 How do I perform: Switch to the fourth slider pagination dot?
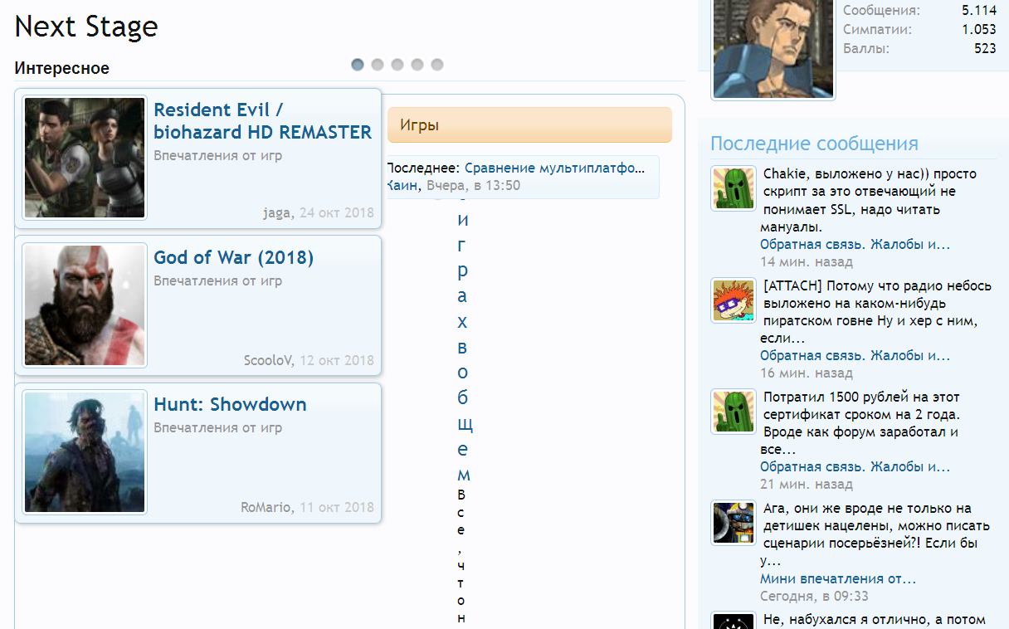(417, 65)
